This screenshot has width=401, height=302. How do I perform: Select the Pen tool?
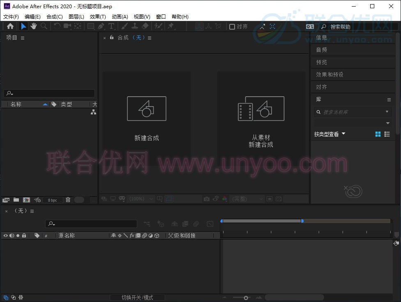pyautogui.click(x=101, y=26)
